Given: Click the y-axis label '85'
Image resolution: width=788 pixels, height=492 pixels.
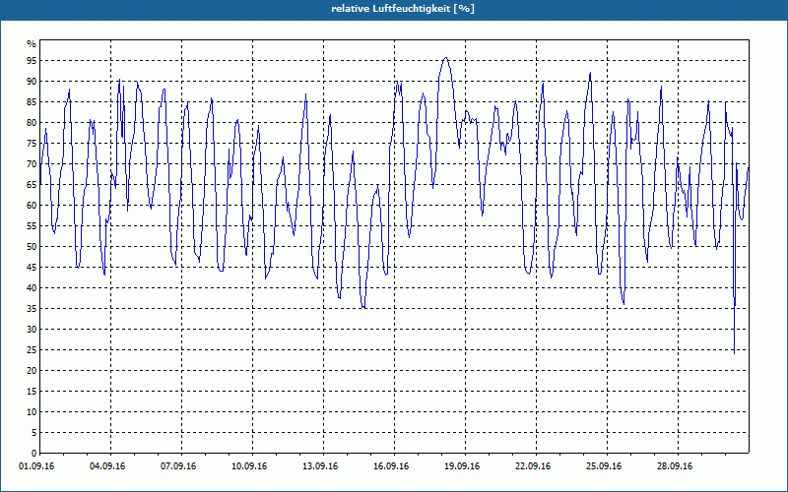Looking at the screenshot, I should pyautogui.click(x=32, y=102).
